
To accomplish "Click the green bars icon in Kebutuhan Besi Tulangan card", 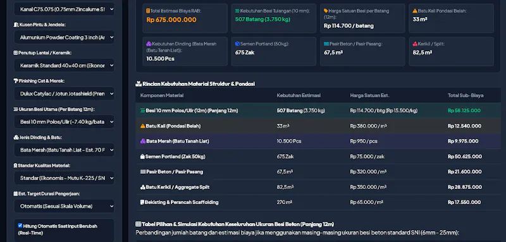I will (x=237, y=11).
